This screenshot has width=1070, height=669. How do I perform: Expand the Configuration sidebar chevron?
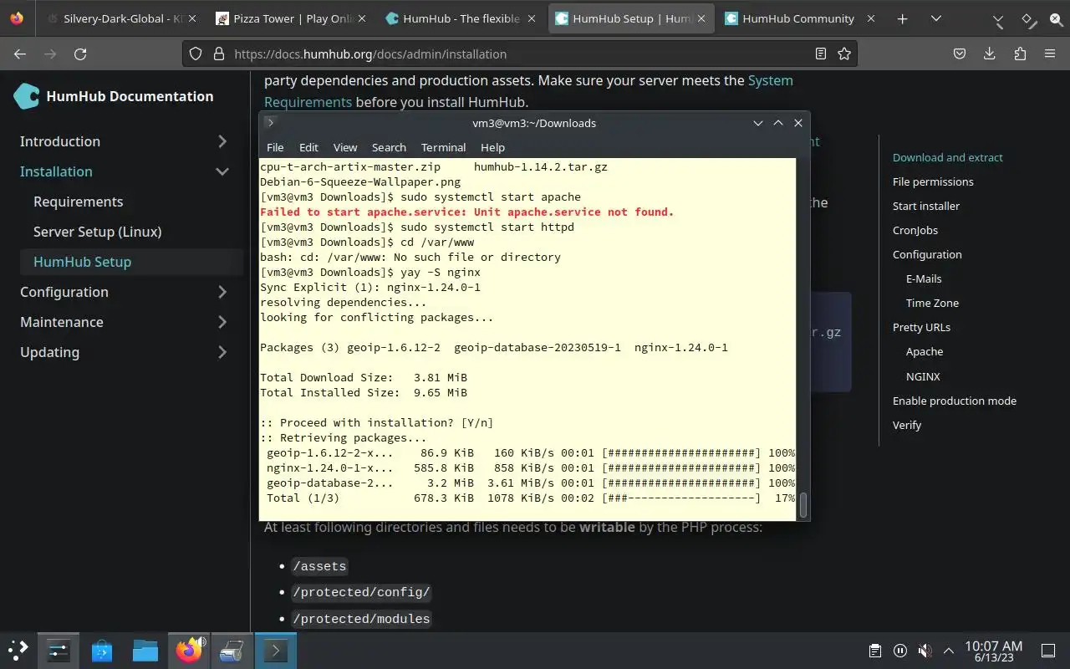click(222, 292)
